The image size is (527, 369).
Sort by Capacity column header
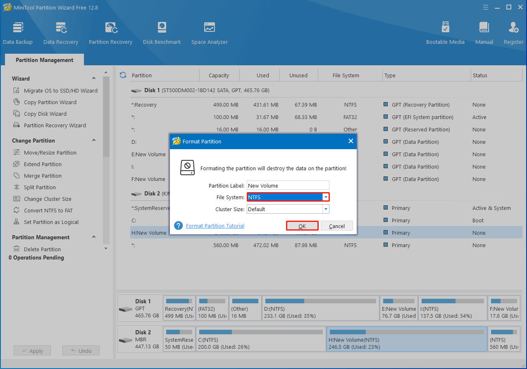click(219, 75)
